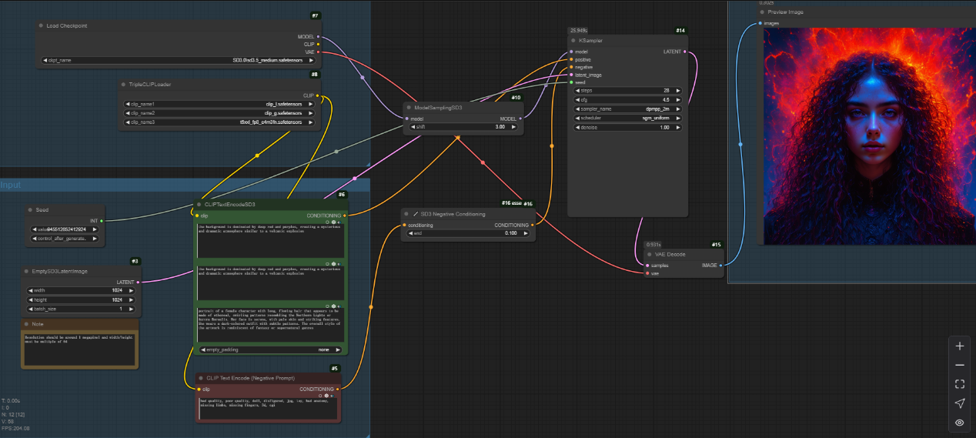This screenshot has width=976, height=438.
Task: Collapse the Load Checkpoint node via its dot
Action: tap(41, 25)
